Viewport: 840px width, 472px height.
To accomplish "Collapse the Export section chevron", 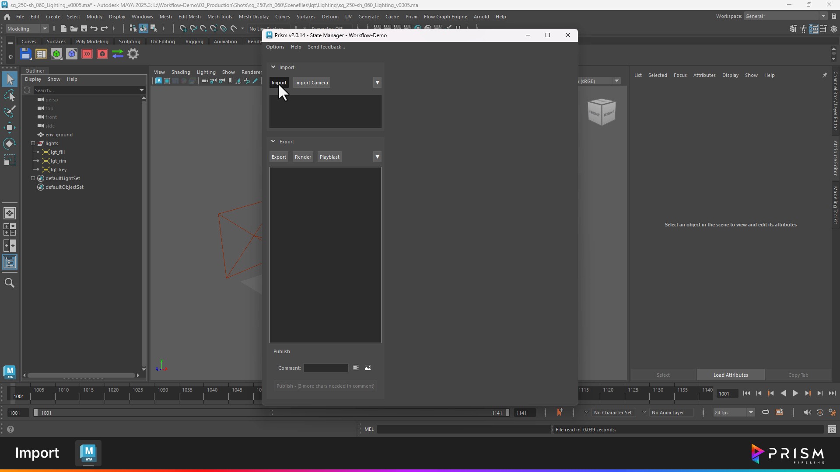I will (273, 142).
